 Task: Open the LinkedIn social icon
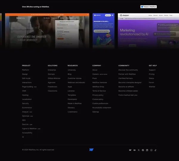[147, 150]
